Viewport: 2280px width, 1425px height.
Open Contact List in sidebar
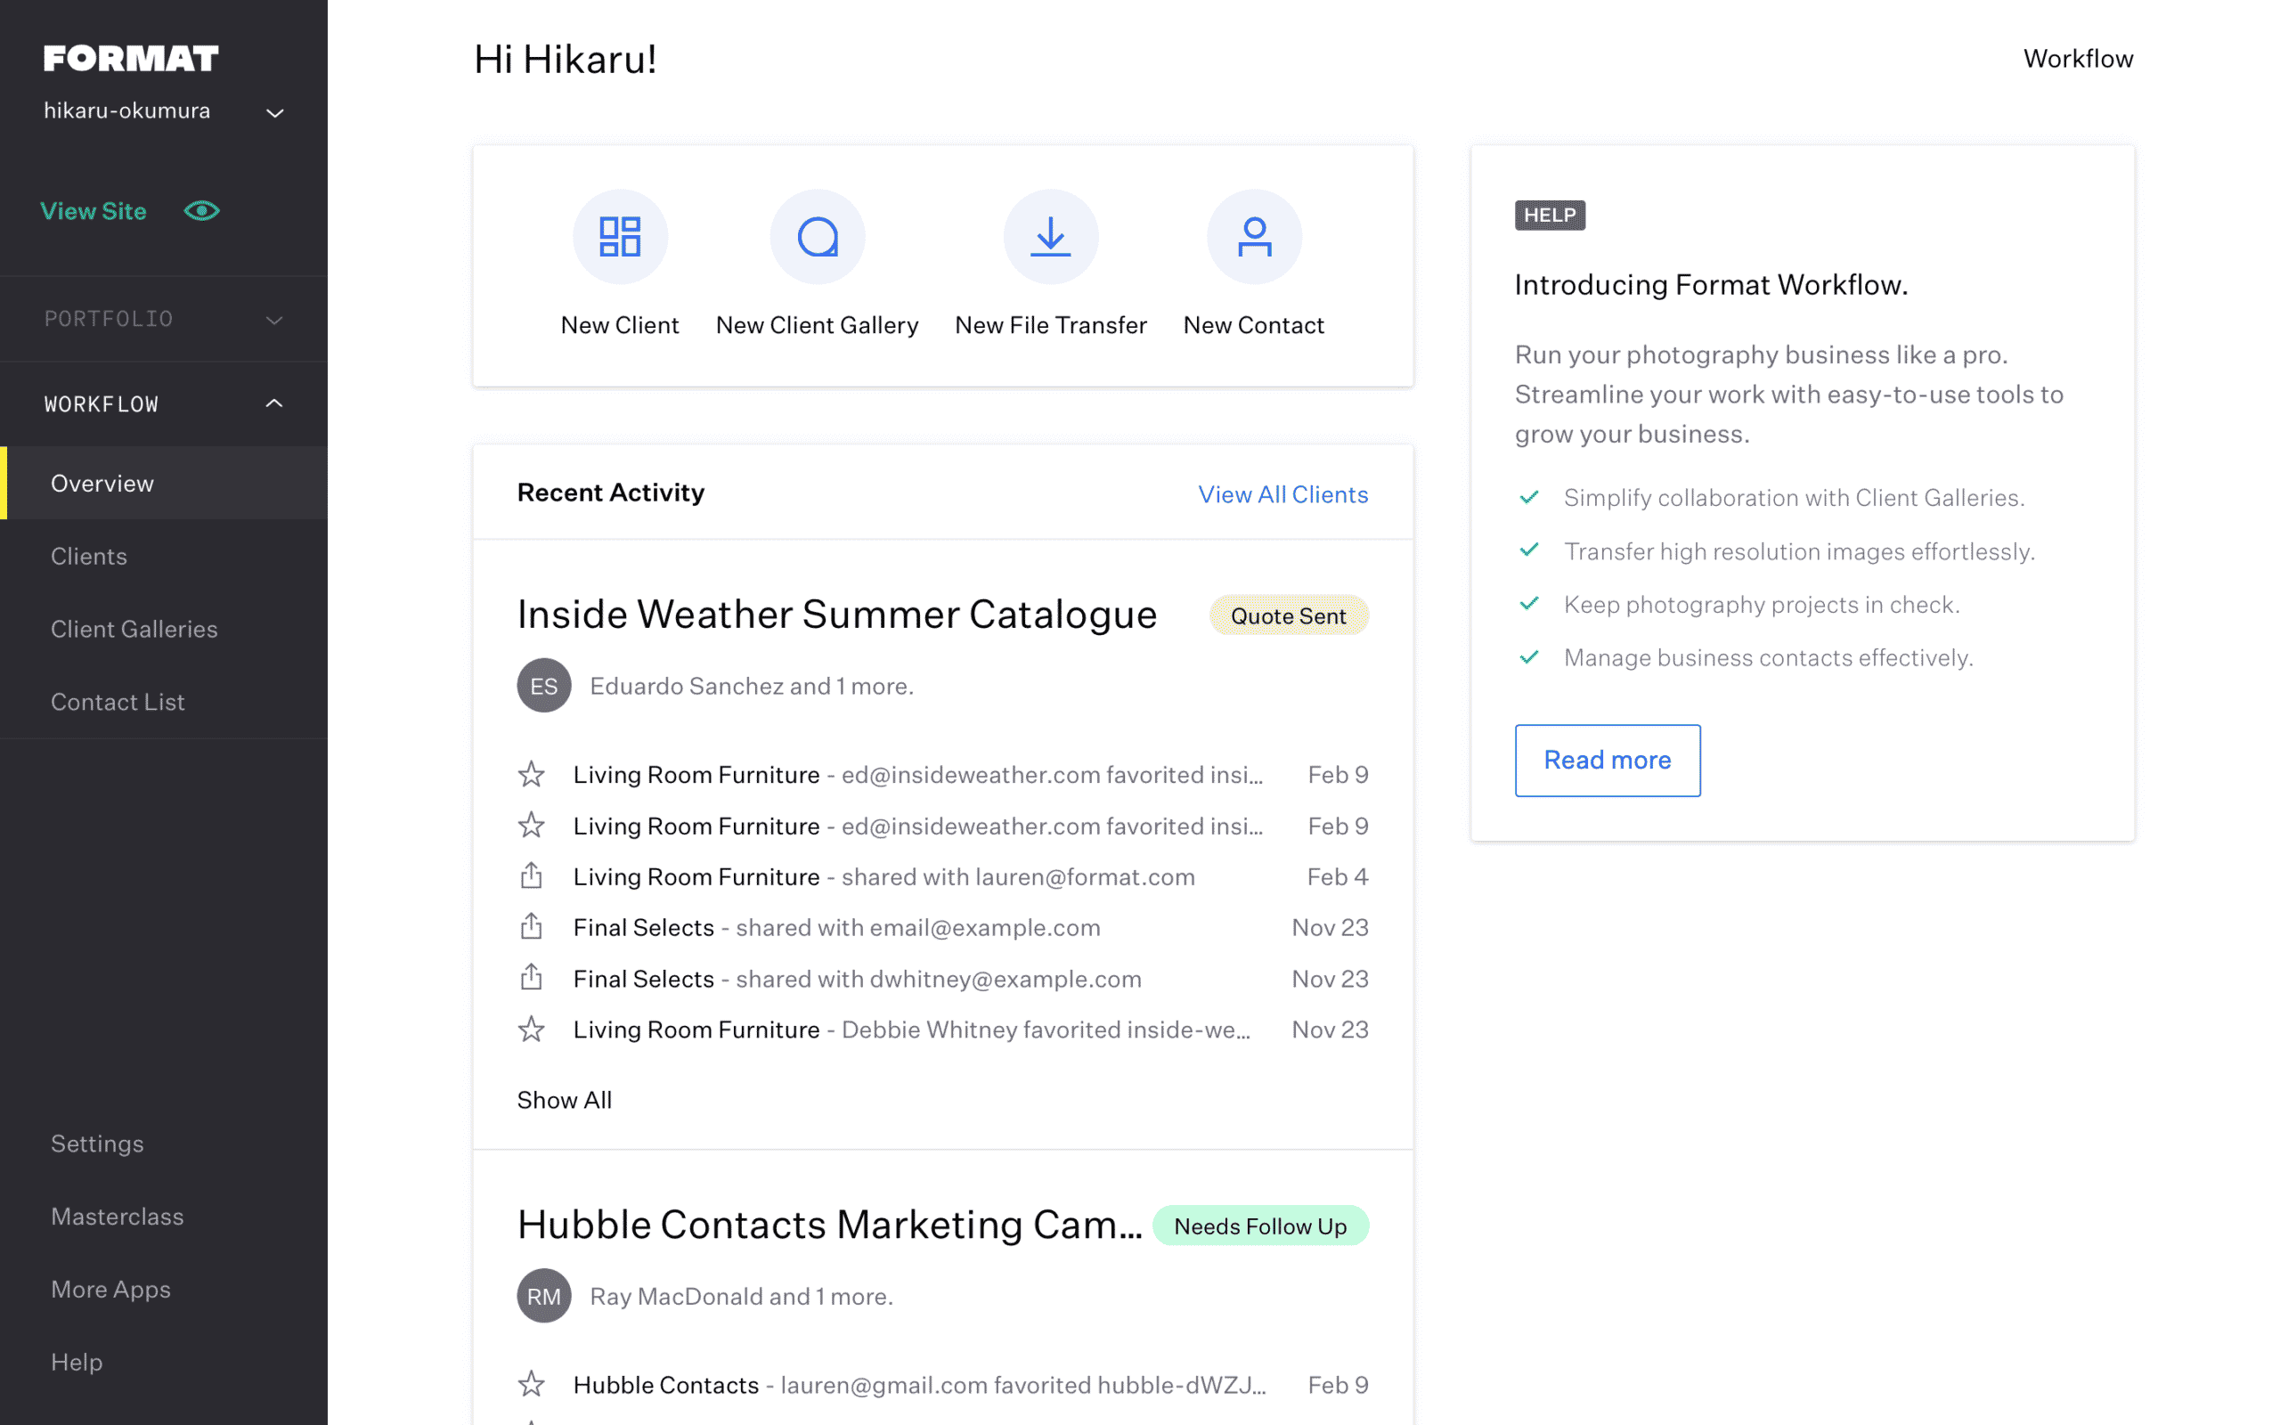[118, 702]
